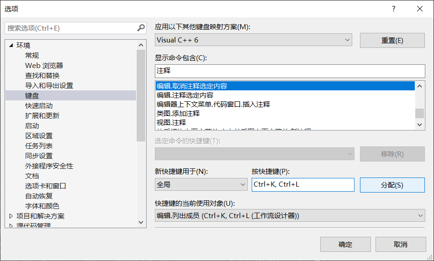The image size is (434, 261).
Task: Open 快速启动 settings
Action: tap(39, 105)
